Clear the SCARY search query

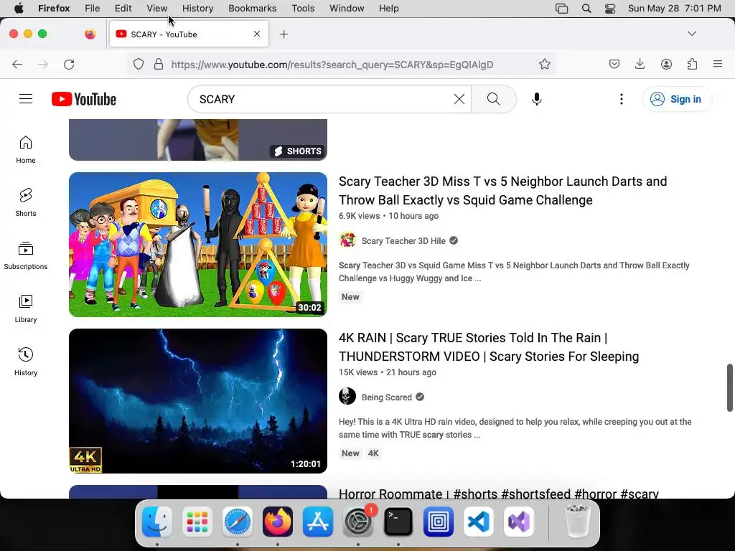pyautogui.click(x=459, y=99)
